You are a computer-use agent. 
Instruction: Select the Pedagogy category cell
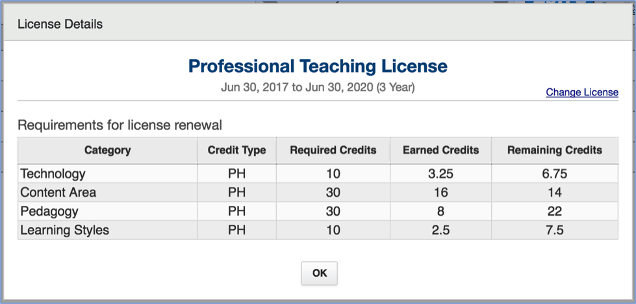point(49,211)
